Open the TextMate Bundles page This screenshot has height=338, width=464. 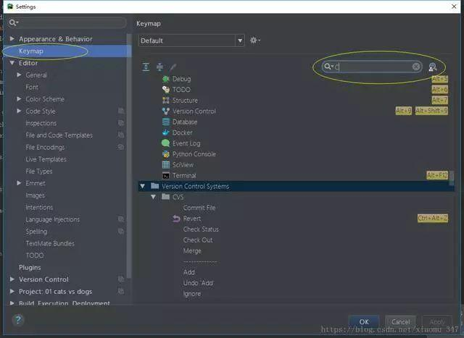(50, 243)
